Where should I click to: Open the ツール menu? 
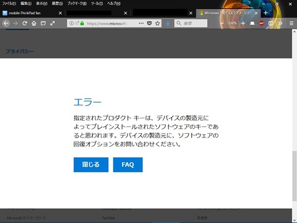coord(97,4)
